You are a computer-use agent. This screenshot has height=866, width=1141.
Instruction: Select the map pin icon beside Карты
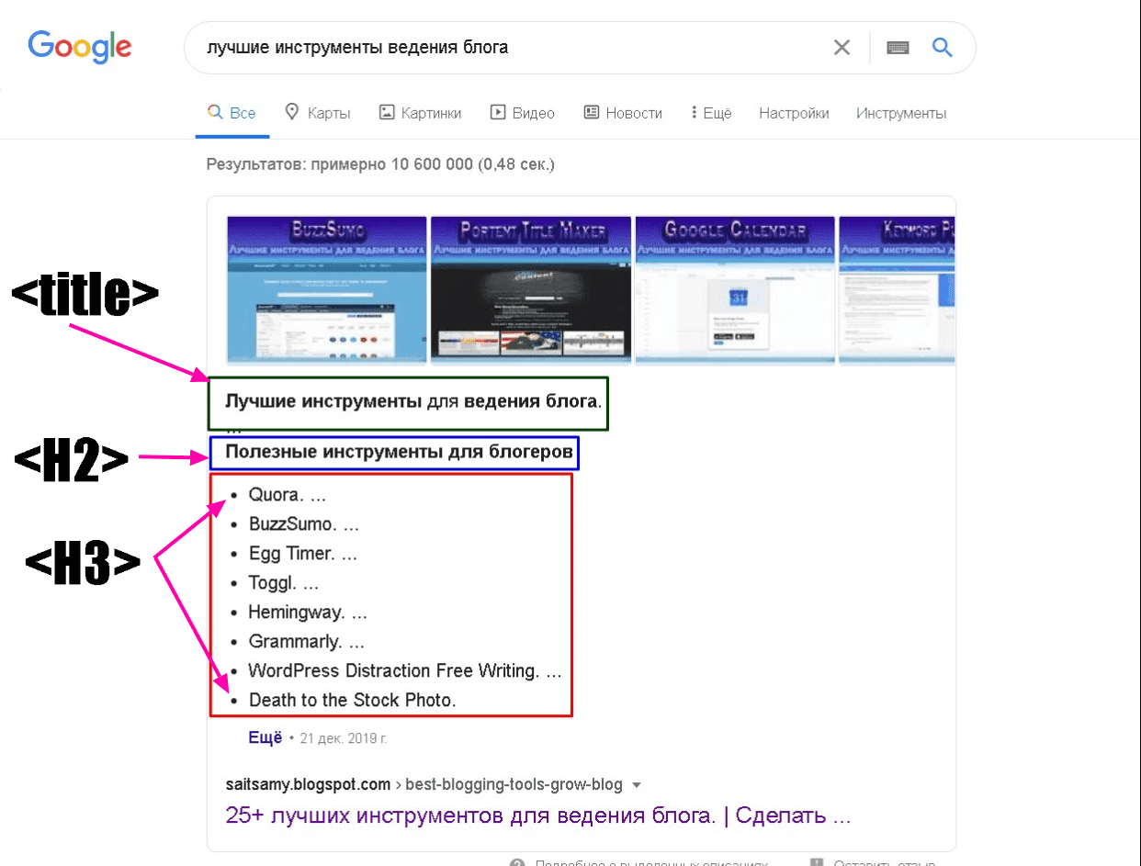(x=291, y=112)
